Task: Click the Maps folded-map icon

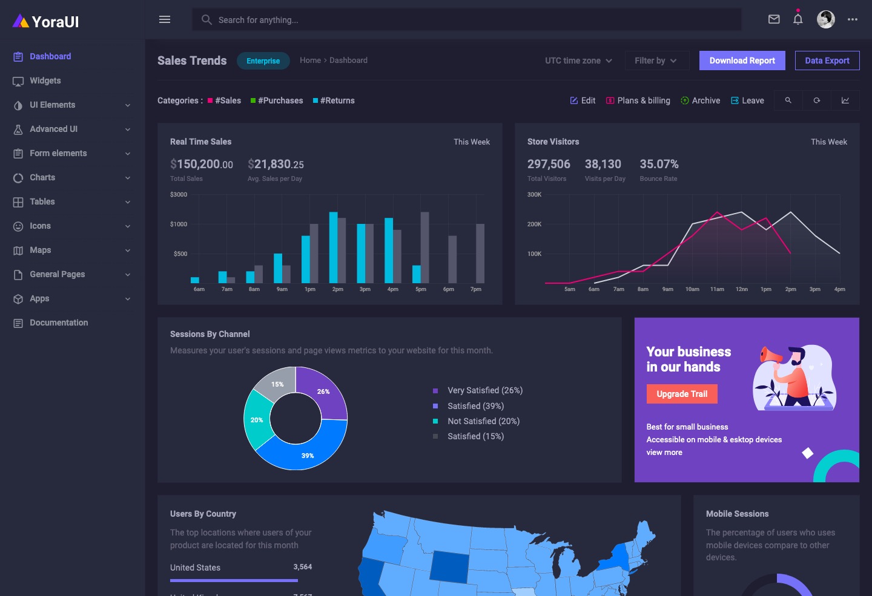Action: [18, 250]
